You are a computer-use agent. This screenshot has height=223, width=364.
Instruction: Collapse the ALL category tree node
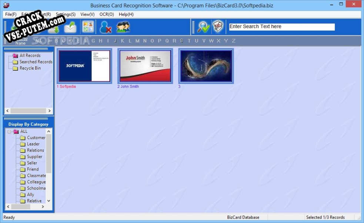[x=9, y=131]
